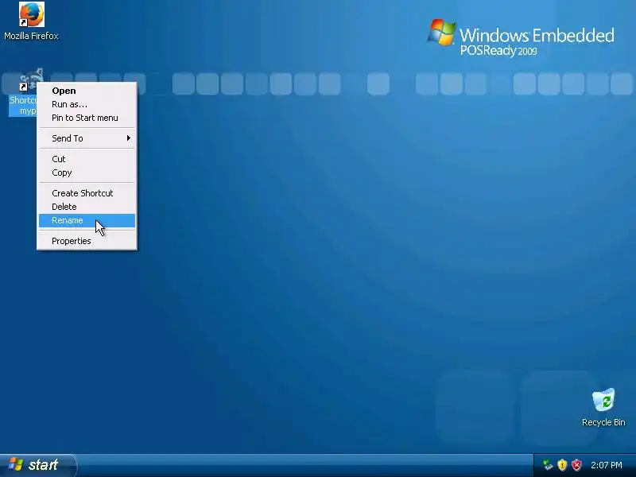Select Copy in the context menu

coord(87,173)
